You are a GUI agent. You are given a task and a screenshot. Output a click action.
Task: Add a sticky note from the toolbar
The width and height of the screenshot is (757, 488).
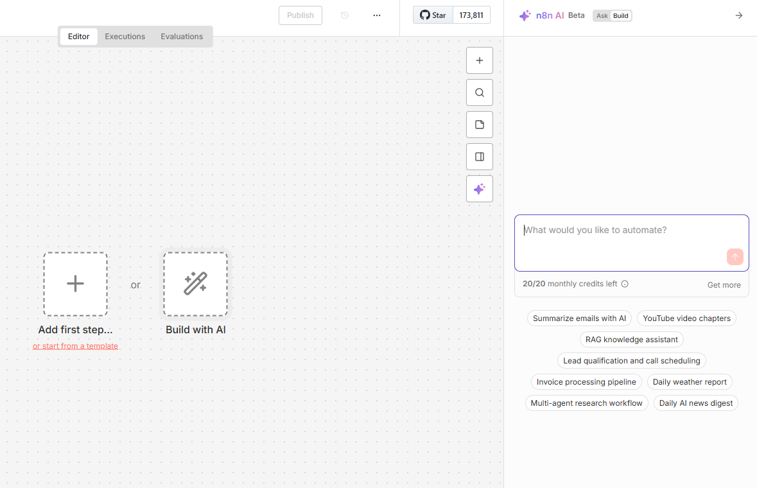(x=480, y=125)
